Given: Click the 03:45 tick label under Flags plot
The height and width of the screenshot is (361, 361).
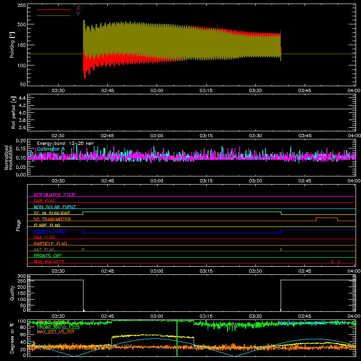Looking at the screenshot, I should pyautogui.click(x=305, y=271).
